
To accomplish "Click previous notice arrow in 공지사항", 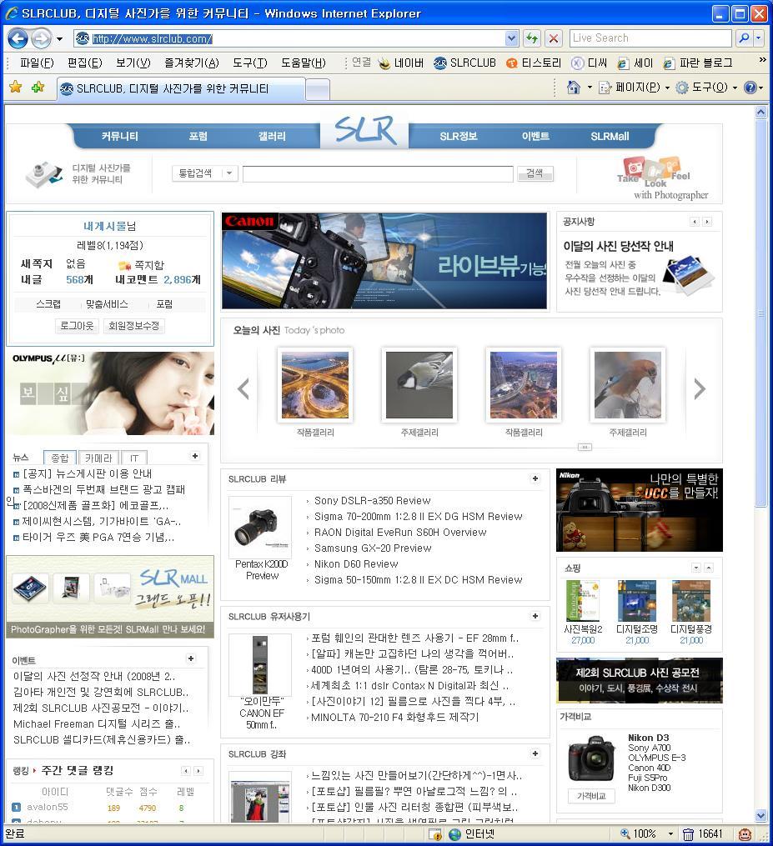I will click(695, 222).
